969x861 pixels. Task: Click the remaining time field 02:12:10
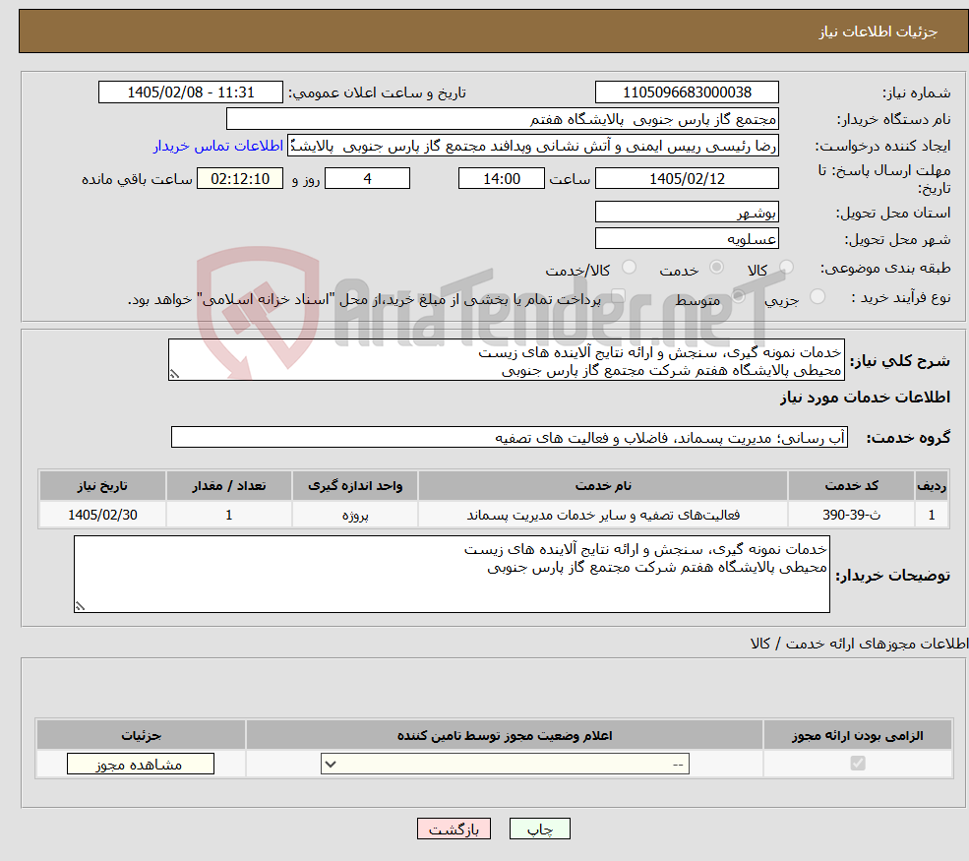240,179
